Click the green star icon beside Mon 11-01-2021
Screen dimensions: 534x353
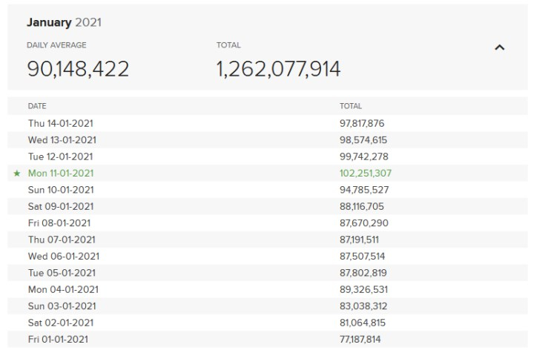(17, 174)
